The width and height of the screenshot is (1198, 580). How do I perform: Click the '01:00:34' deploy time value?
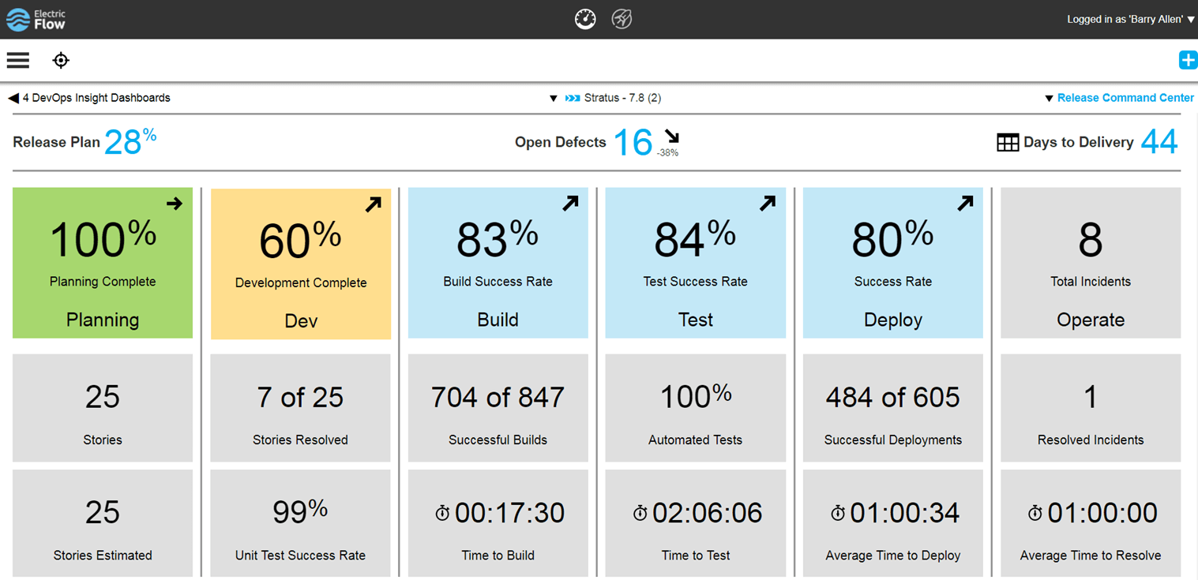[905, 514]
